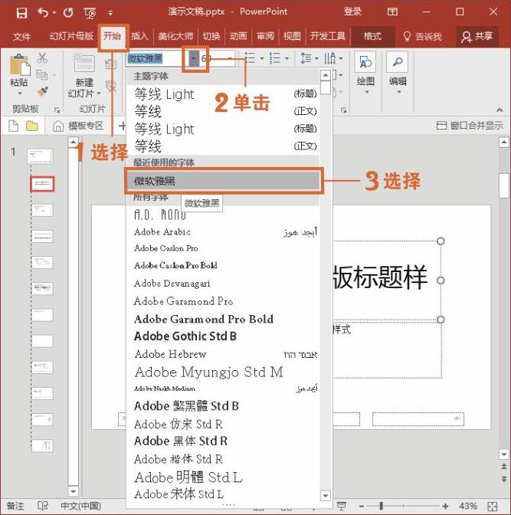Click text direction icon
511x515 pixels.
pos(330,58)
